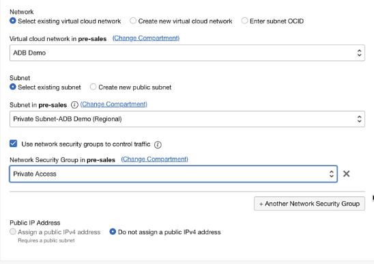
Task: Choose Create new virtual cloud network option
Action: point(133,21)
